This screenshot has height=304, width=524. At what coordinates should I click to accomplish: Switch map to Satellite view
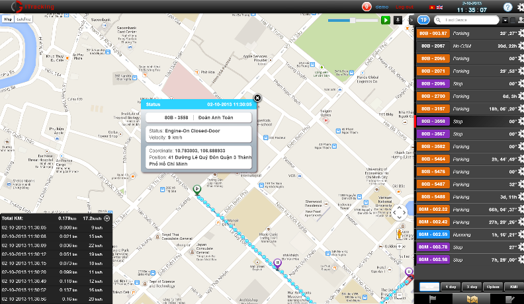click(24, 19)
